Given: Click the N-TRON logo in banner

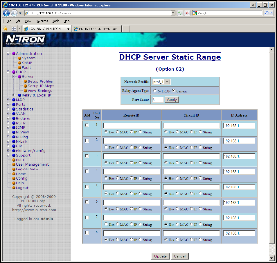Looking at the screenshot, I should [x=25, y=40].
